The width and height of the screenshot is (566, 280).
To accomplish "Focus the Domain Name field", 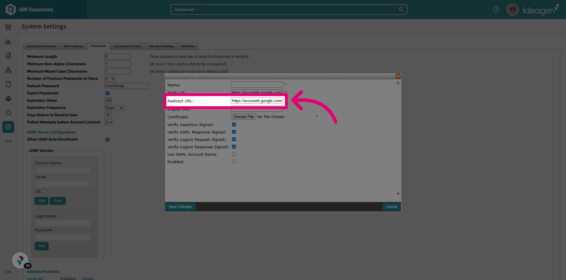I will coord(62,170).
